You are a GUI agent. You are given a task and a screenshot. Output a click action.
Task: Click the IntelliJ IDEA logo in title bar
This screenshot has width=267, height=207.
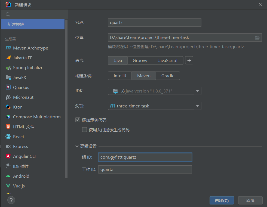click(8, 5)
